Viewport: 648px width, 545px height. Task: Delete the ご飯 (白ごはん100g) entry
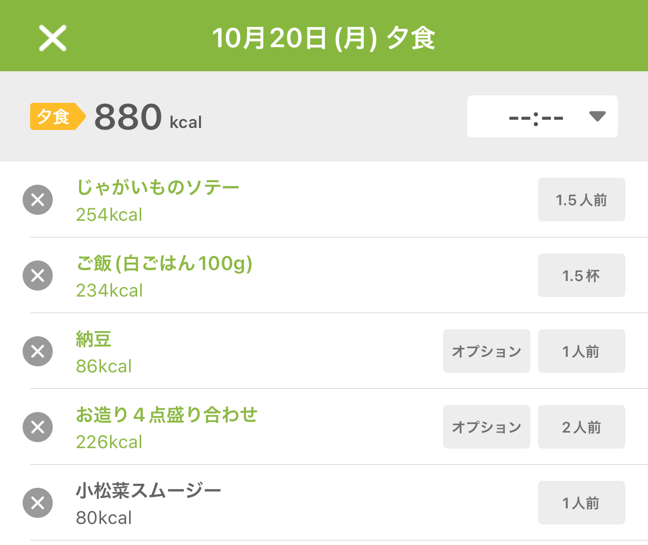(38, 276)
